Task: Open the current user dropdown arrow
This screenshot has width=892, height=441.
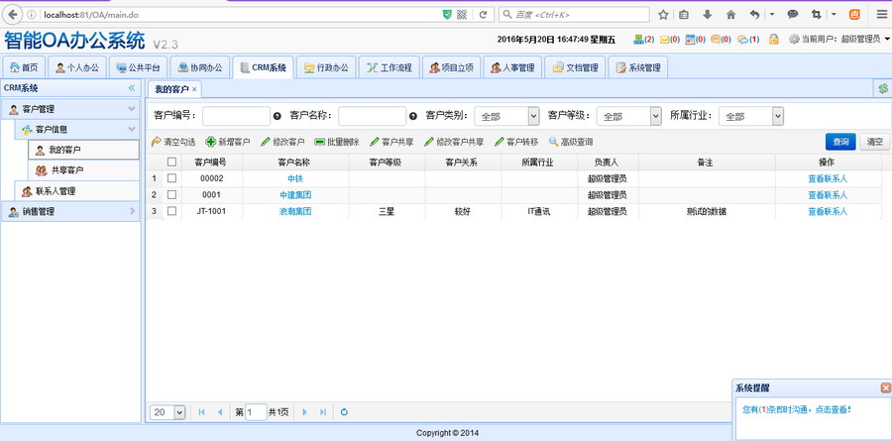Action: 886,40
